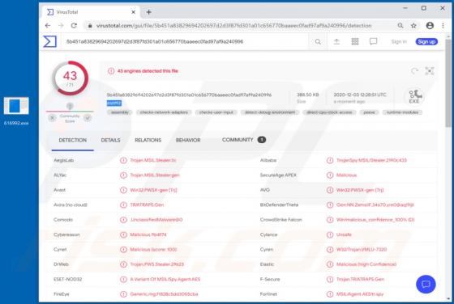
Task: Click the 388.50 KB file size
Action: 308,95
